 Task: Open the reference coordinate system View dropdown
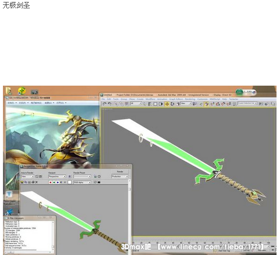pos(186,103)
